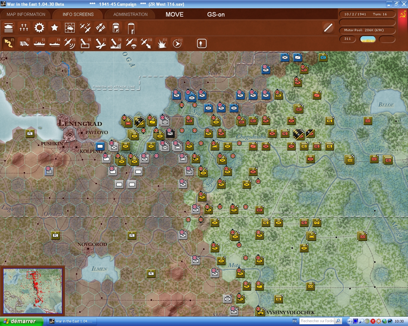Open the air doctrine planes icon
Image resolution: width=408 pixels, height=326 pixels.
pos(85,28)
